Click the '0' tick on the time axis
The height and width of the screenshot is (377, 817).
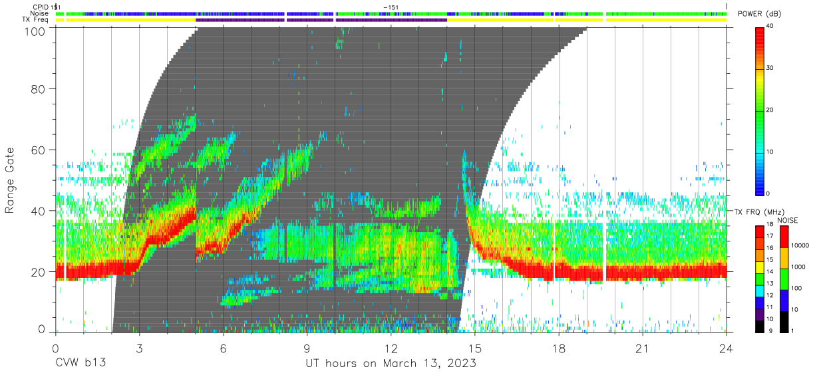pos(55,347)
